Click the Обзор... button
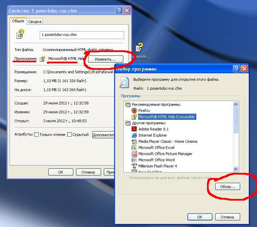 coord(228,187)
